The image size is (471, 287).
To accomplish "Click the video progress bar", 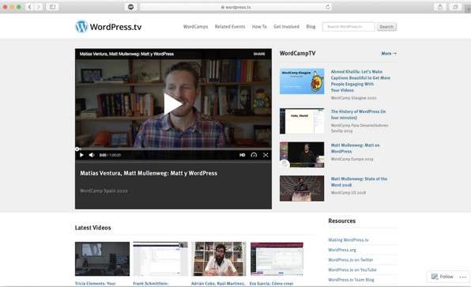I will 173,149.
